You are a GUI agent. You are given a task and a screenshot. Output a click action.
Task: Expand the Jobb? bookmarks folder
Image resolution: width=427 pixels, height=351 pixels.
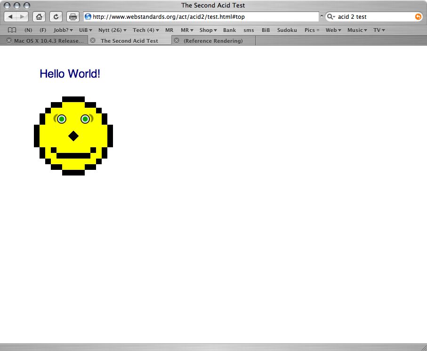[63, 30]
